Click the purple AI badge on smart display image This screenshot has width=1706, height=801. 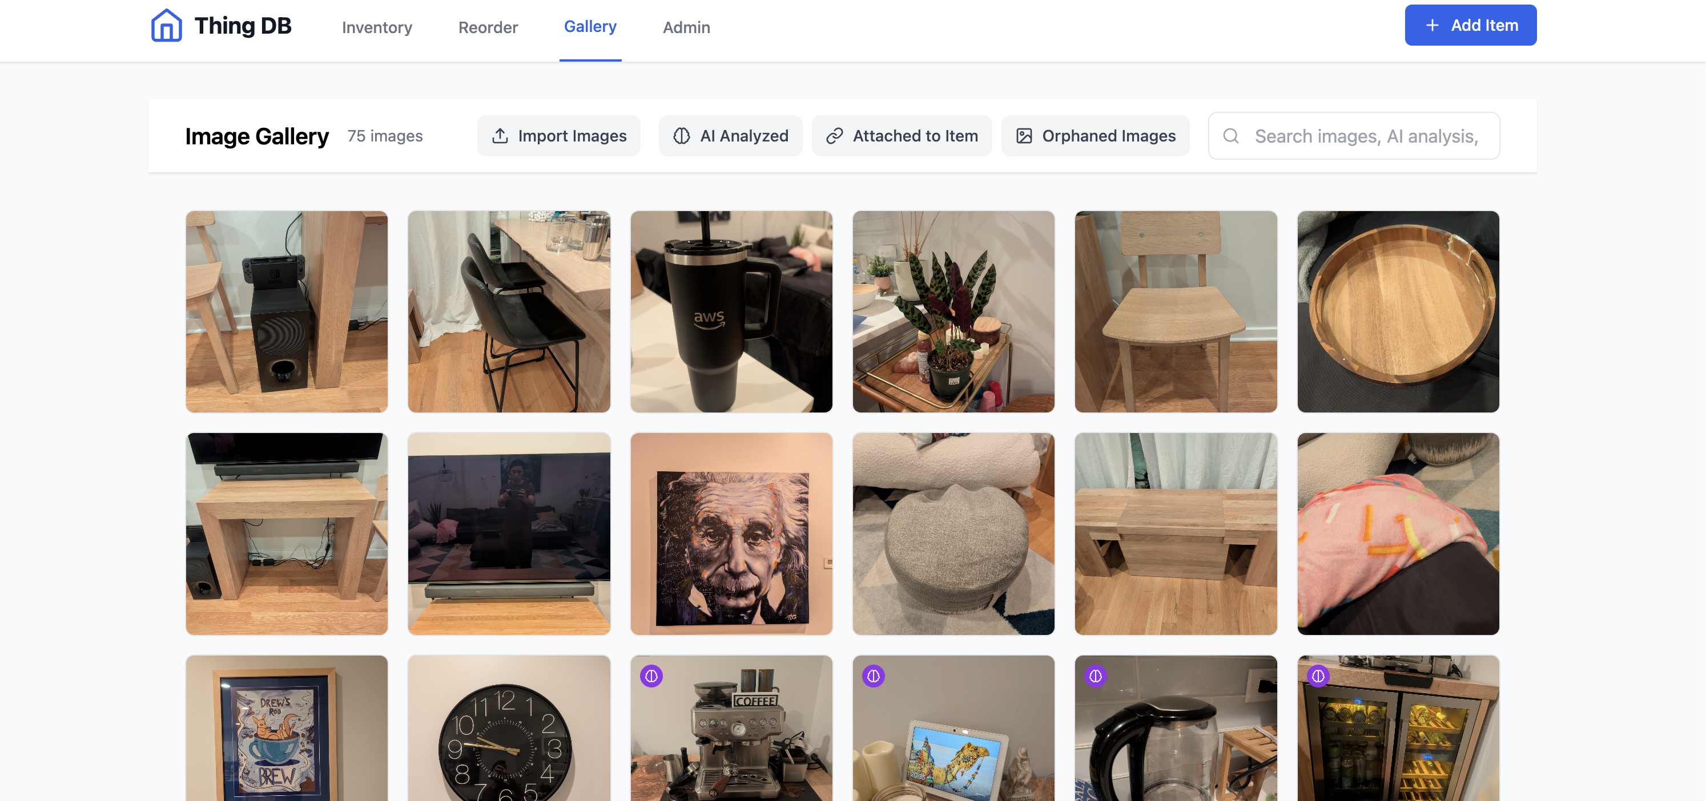coord(874,676)
